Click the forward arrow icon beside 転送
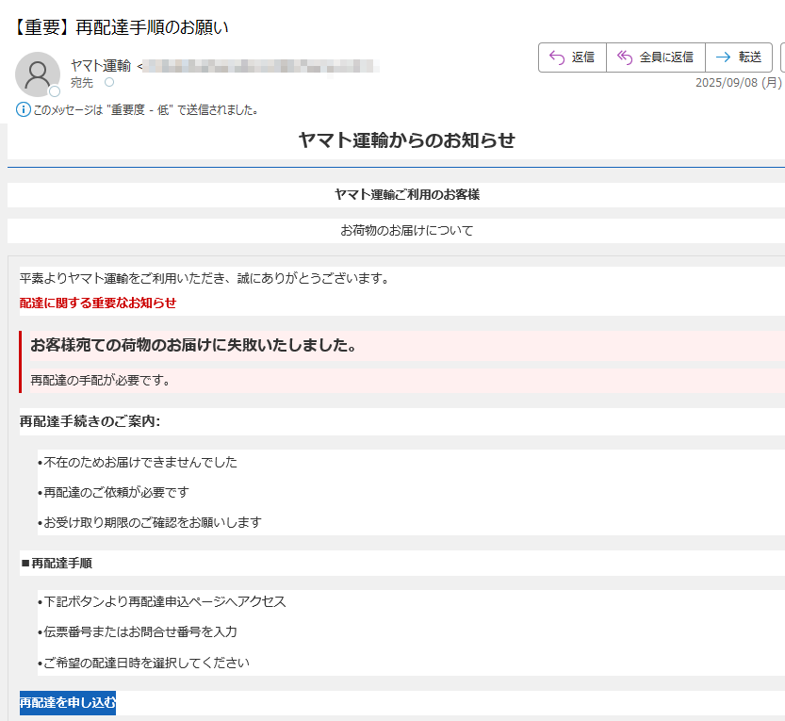This screenshot has width=785, height=721. [724, 57]
